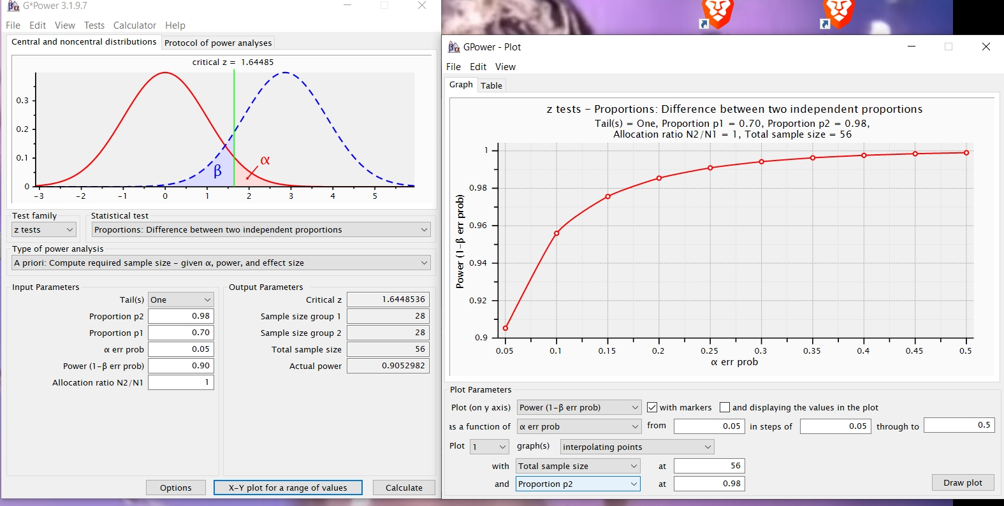
Task: Click the 'through to' value field
Action: tap(959, 425)
